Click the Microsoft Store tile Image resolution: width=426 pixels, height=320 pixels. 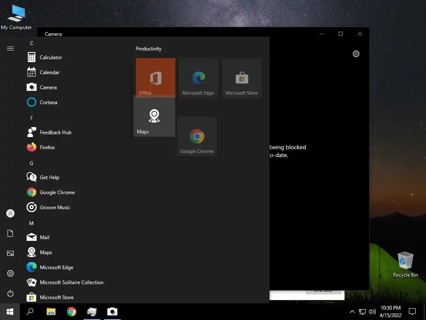point(242,77)
